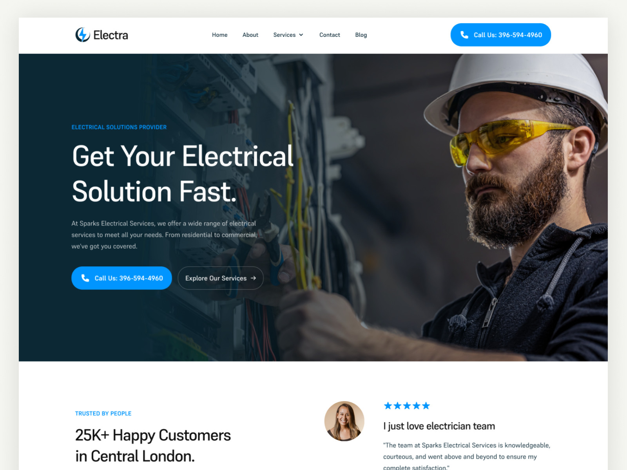This screenshot has height=470, width=627.
Task: Click the hero Call Us: 396-594-4960 button
Action: (121, 278)
